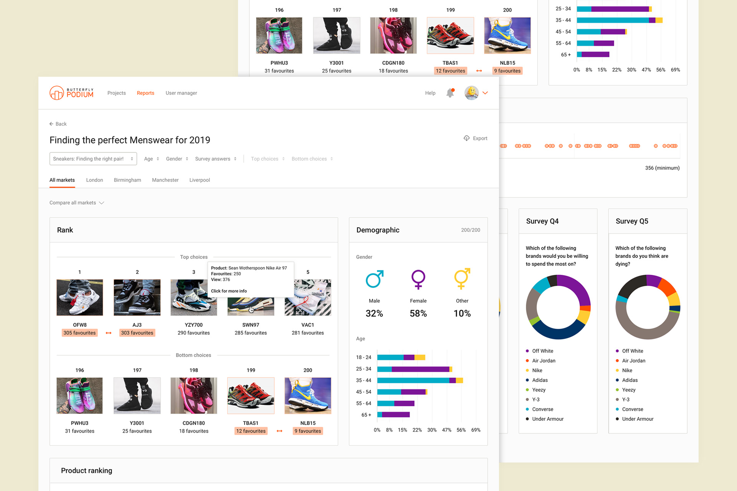
Task: Expand Compare all markets
Action: (77, 203)
